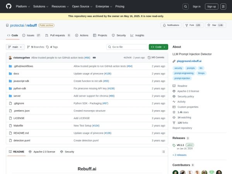Click the Notifications bell button
Viewport: 232px width, 174px height.
(171, 25)
